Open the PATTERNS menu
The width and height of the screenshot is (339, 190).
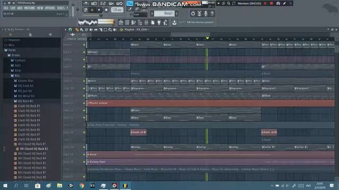[x=30, y=8]
